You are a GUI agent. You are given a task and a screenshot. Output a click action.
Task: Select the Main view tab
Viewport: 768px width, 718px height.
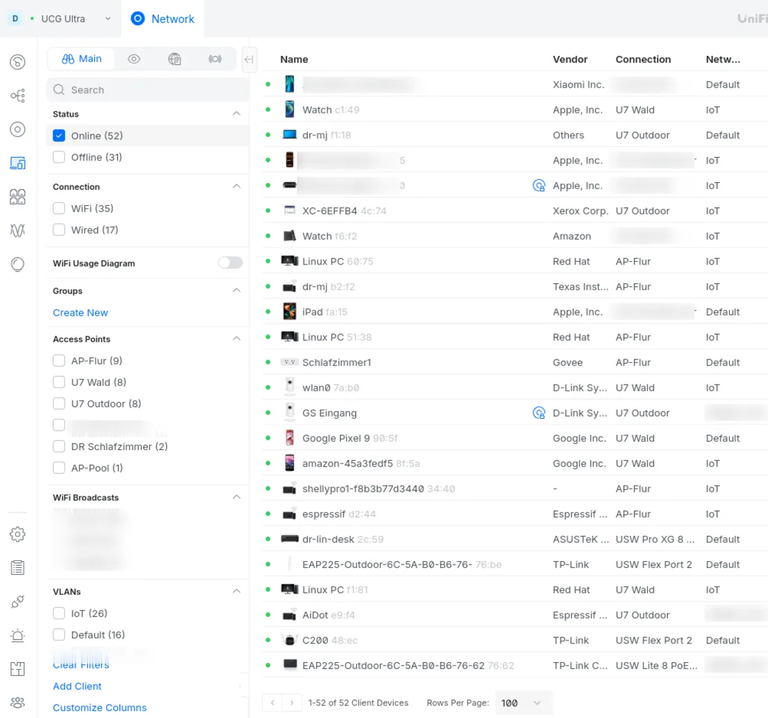point(81,59)
